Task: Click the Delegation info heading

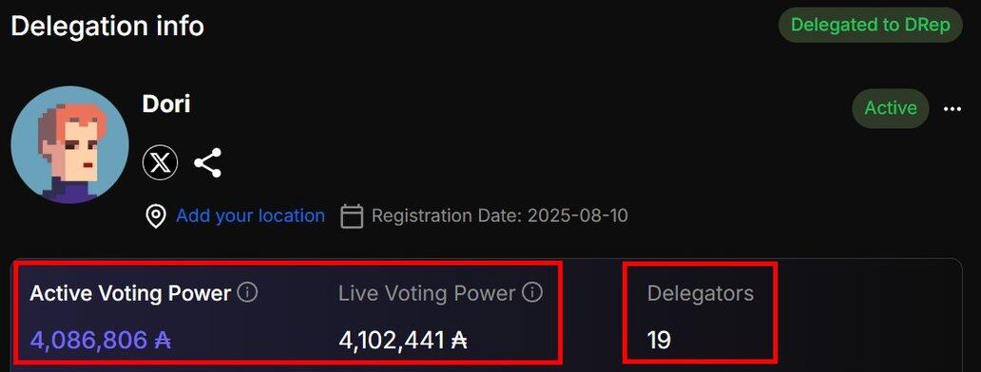Action: click(107, 27)
